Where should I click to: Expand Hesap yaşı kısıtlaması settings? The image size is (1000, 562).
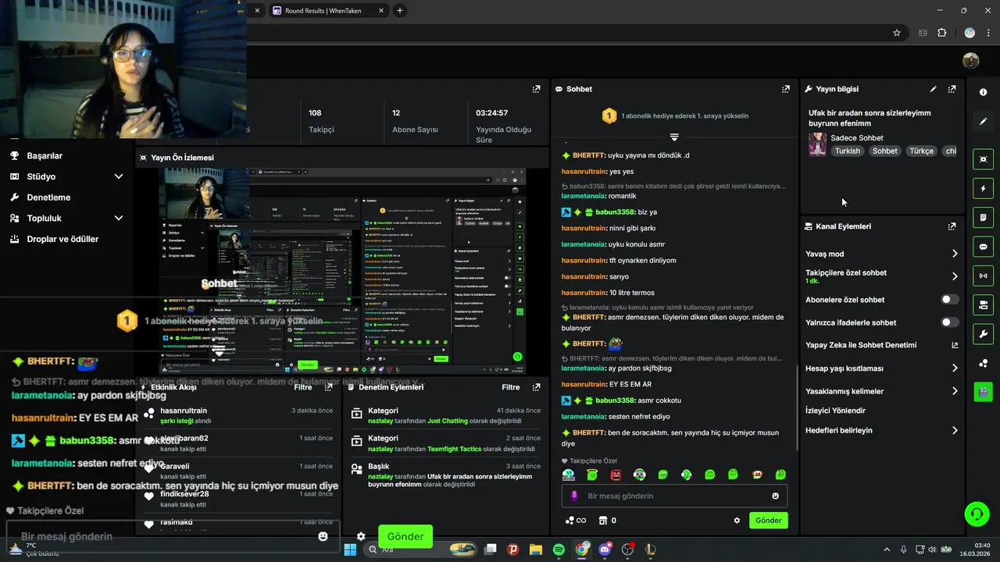[x=955, y=368]
